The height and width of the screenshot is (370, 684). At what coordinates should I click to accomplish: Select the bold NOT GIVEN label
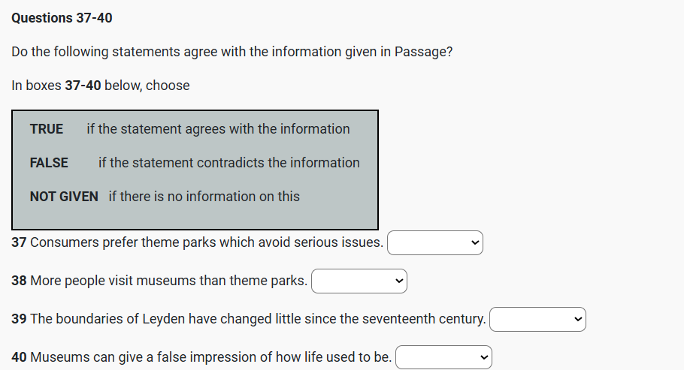click(64, 197)
